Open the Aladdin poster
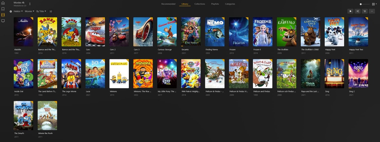Image resolution: width=380 pixels, height=142 pixels. click(x=23, y=31)
